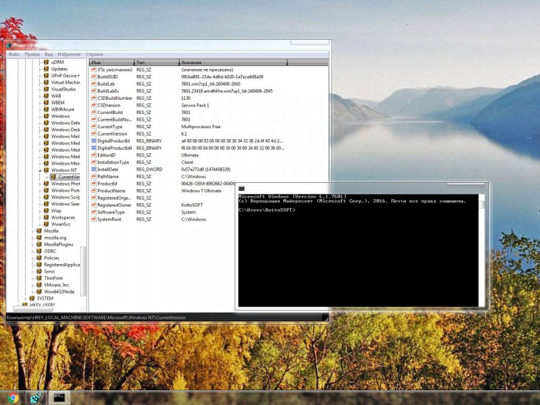Expand the MozillaPlugins key
Screen dimensions: 540x405
[x=33, y=244]
